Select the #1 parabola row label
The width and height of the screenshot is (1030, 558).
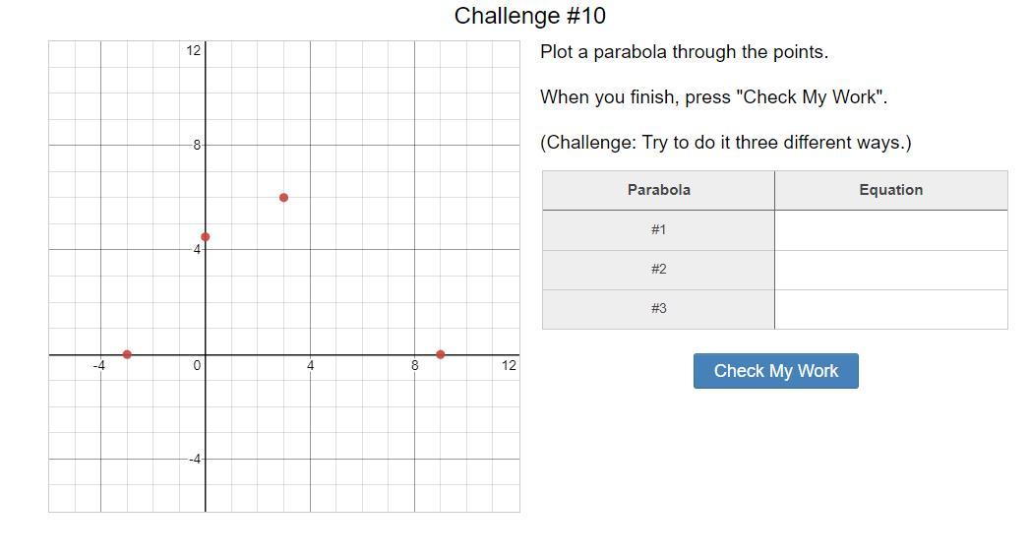click(x=658, y=230)
